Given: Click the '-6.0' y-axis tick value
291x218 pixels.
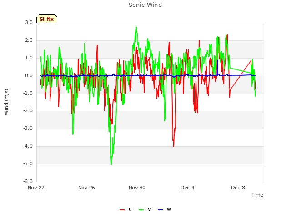Looking at the screenshot, I should 28,181.
